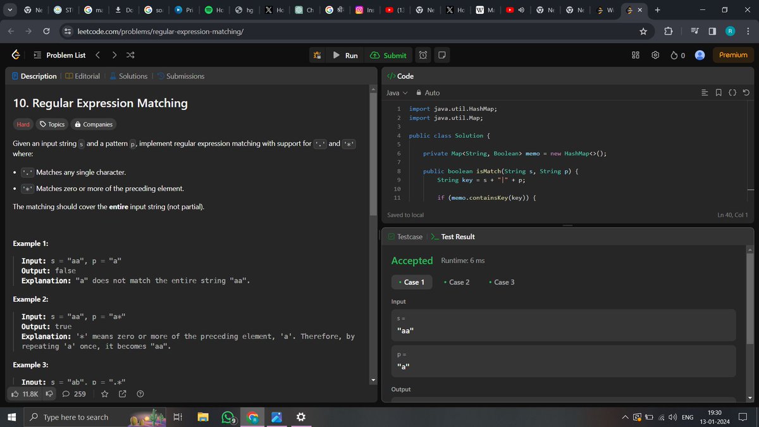Image resolution: width=759 pixels, height=427 pixels.
Task: Click the Premium button
Action: pos(733,55)
